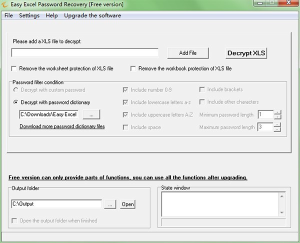This screenshot has width=300, height=243.
Task: Open Download more password dictionary files link
Action: 62,126
